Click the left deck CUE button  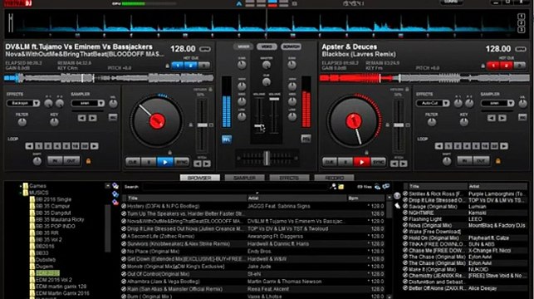pos(133,162)
